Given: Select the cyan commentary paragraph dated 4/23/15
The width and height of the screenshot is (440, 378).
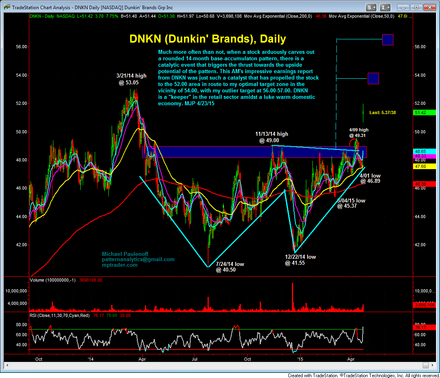Looking at the screenshot, I should coord(238,78).
